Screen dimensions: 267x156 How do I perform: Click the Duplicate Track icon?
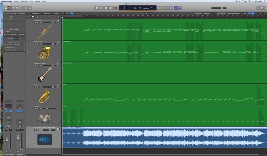point(33,17)
